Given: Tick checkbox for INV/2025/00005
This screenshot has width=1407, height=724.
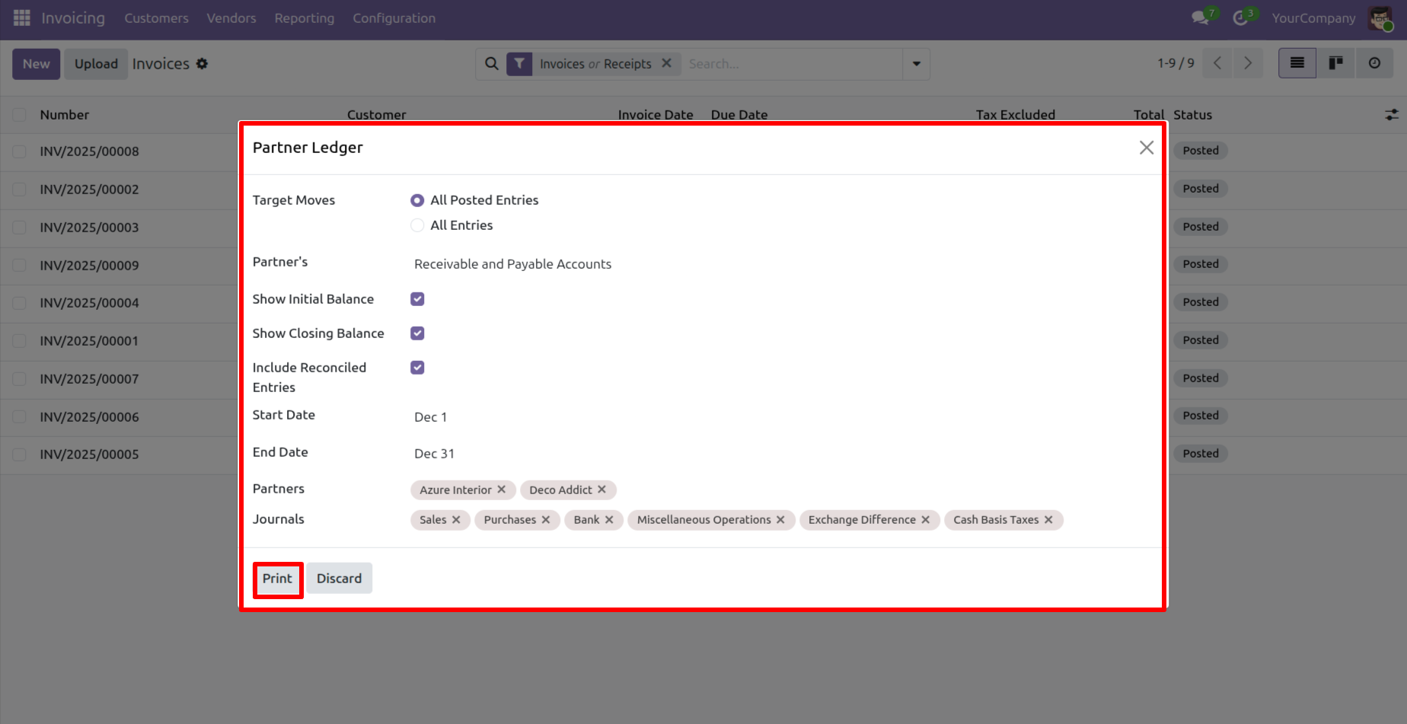Looking at the screenshot, I should 20,454.
